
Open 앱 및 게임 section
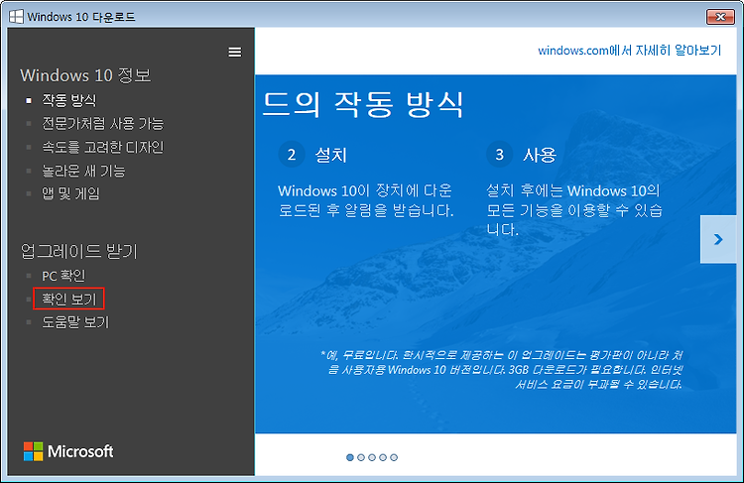(70, 193)
